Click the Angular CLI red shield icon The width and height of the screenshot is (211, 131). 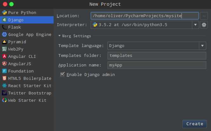click(x=4, y=56)
